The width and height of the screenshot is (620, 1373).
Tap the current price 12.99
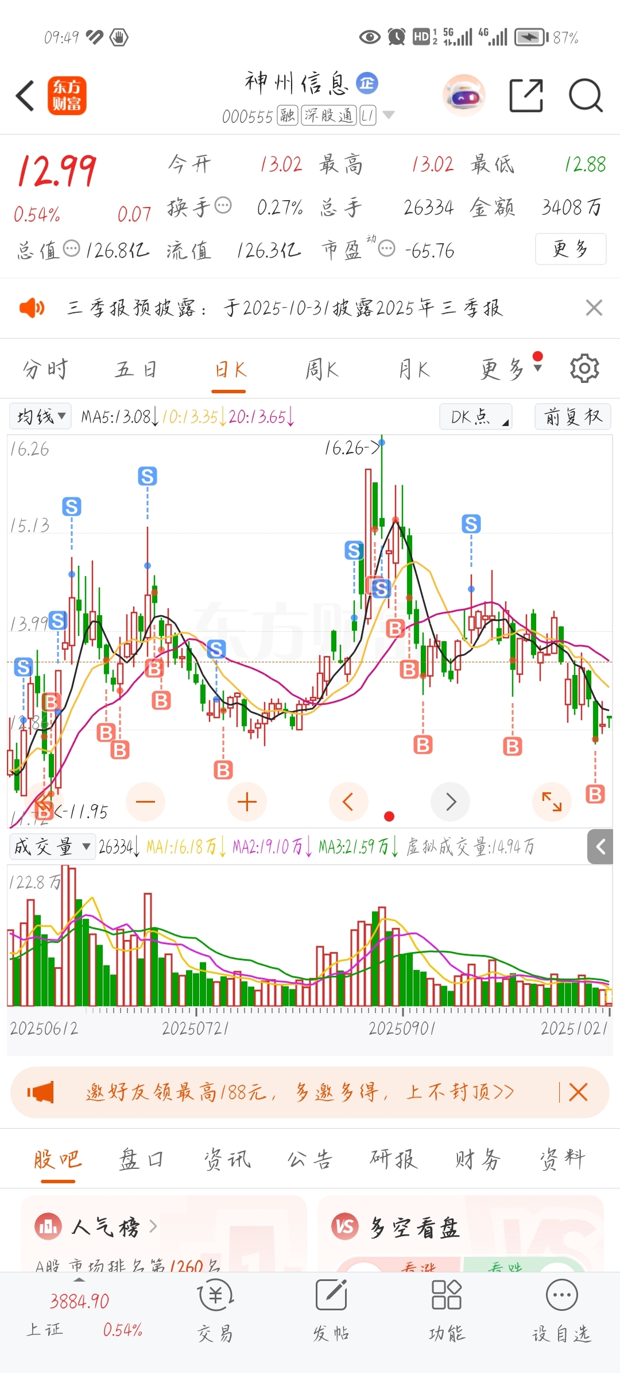click(x=57, y=171)
